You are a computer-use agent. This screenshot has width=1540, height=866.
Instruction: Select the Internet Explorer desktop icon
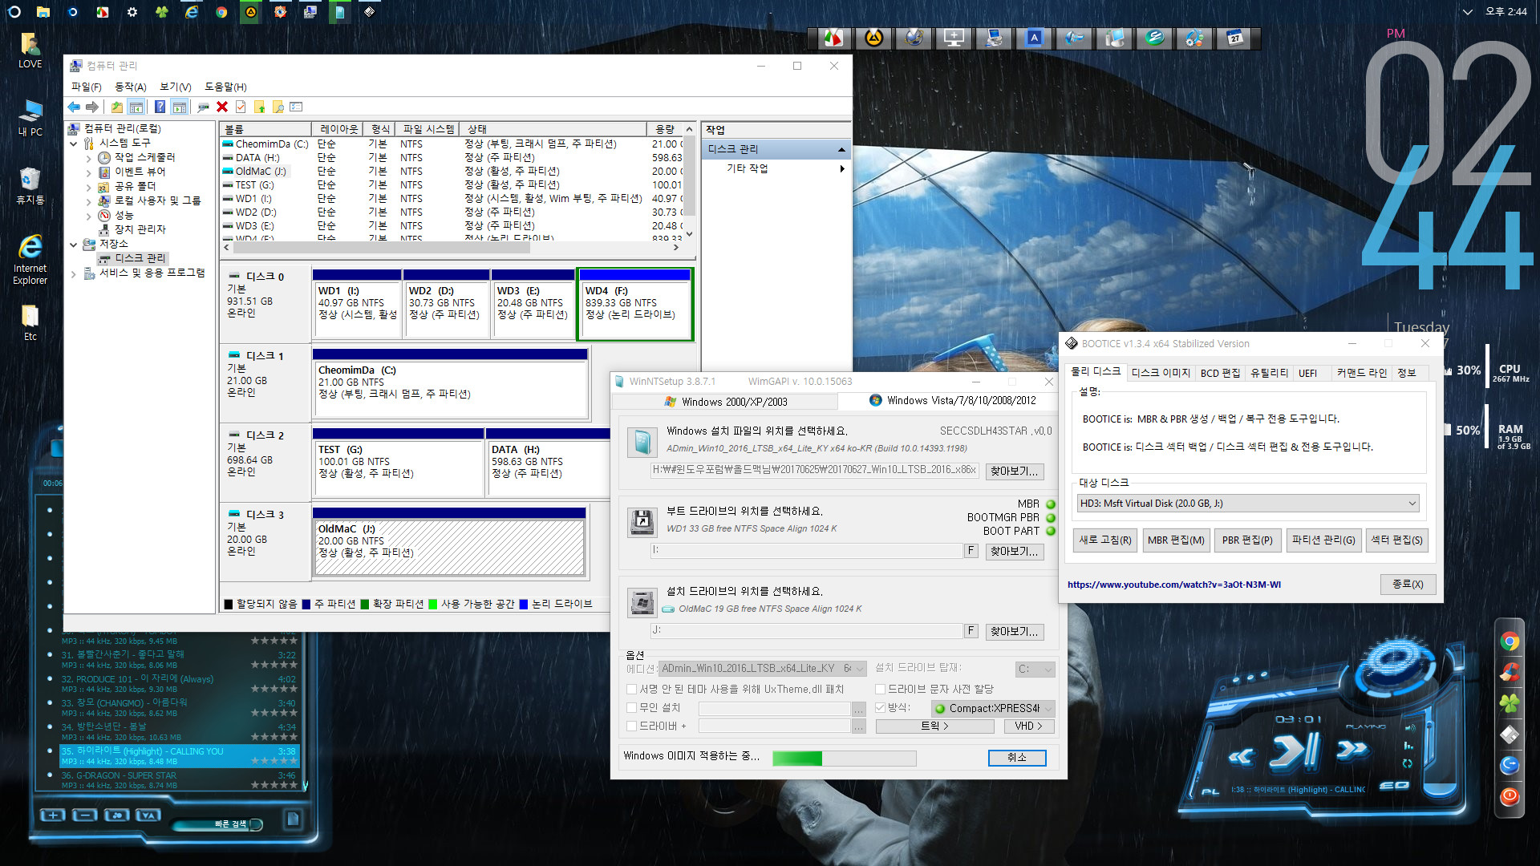[x=30, y=258]
